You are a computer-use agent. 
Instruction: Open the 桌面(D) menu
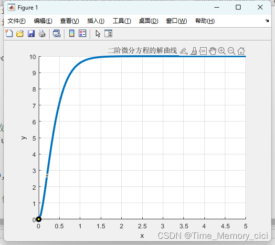(148, 21)
